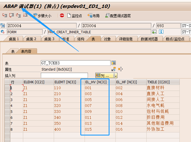Switch to the 结构 tab

[81, 39]
